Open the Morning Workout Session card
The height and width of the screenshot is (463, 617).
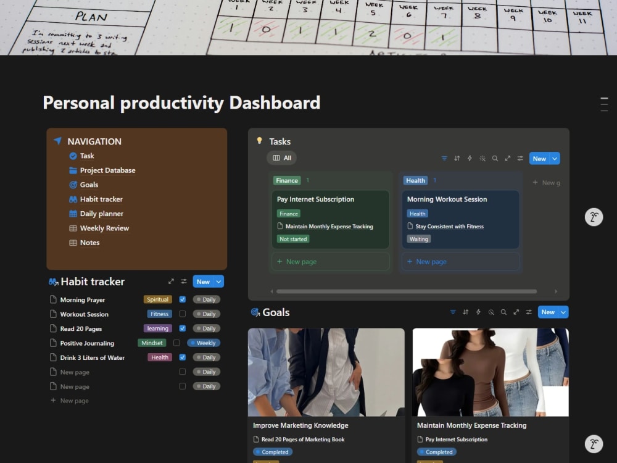(460, 219)
